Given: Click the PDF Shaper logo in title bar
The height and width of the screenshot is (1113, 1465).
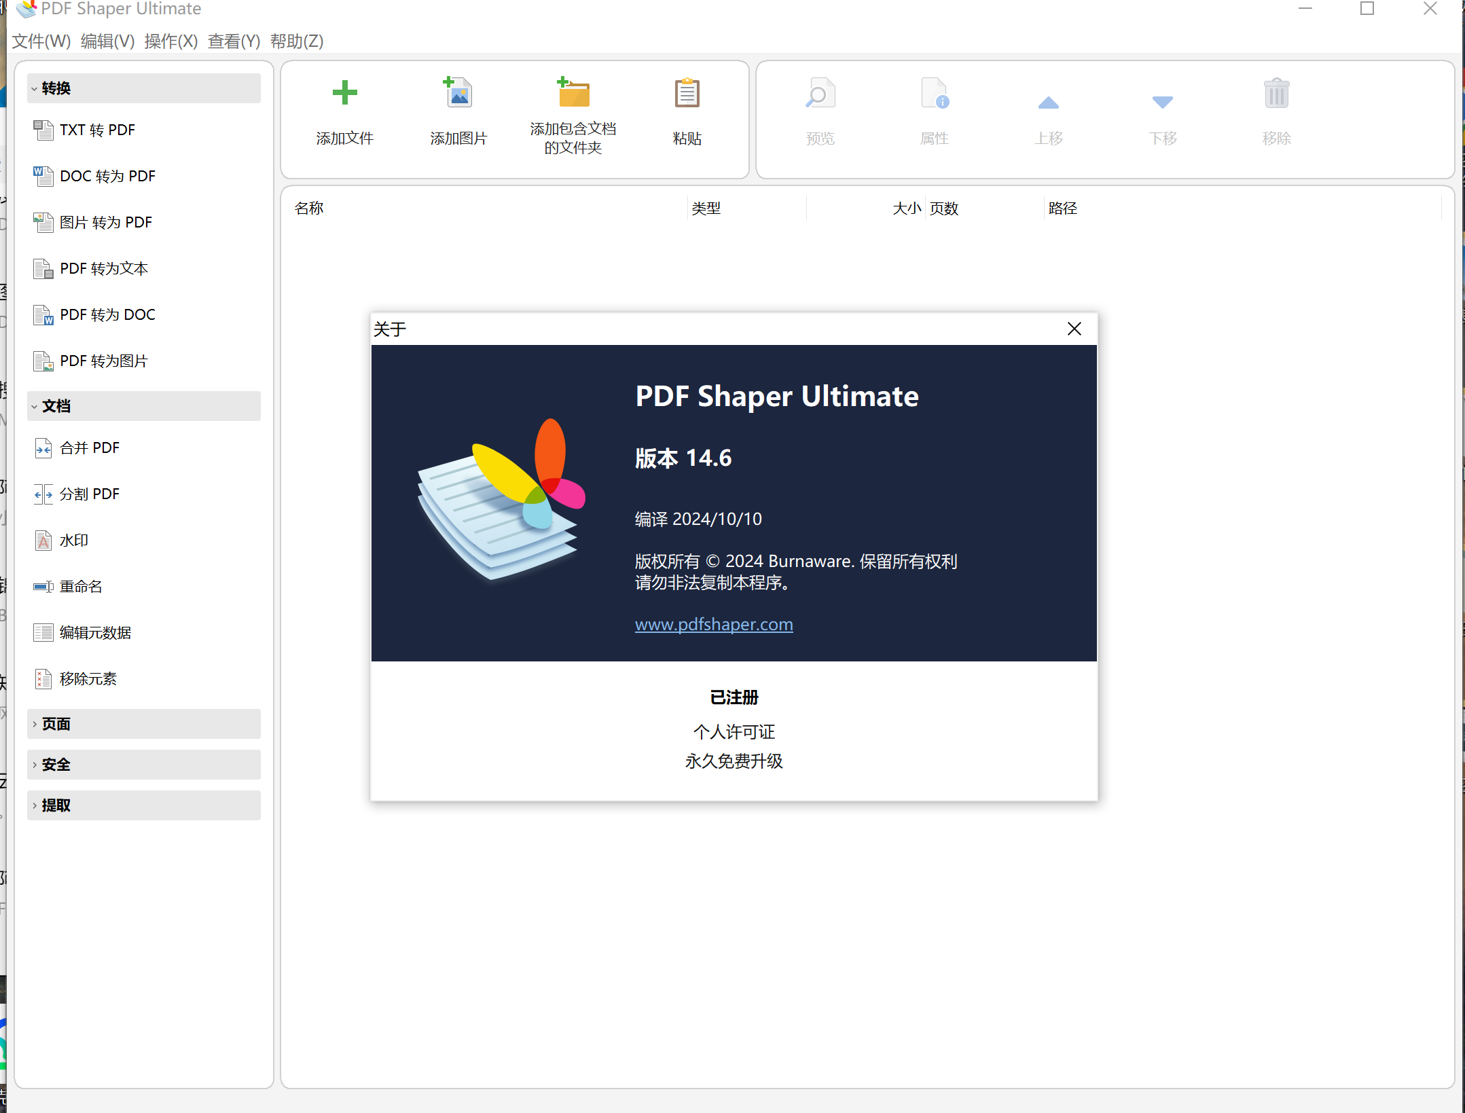Looking at the screenshot, I should click(26, 9).
